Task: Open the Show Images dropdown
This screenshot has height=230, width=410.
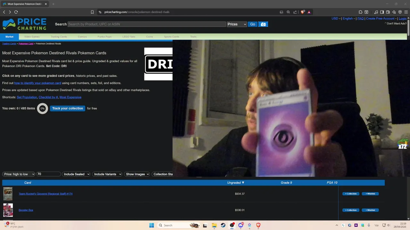Action: (x=137, y=174)
